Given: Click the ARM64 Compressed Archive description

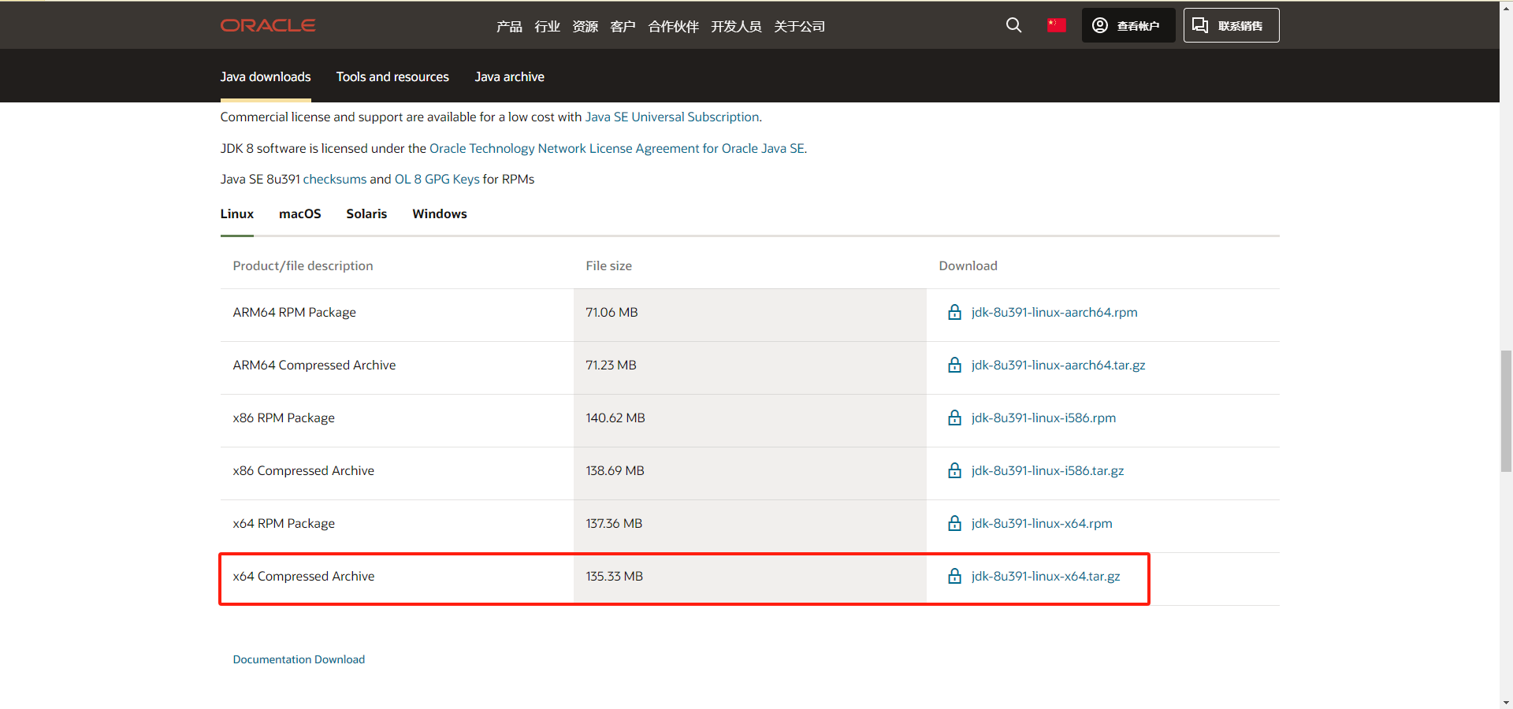Looking at the screenshot, I should coord(314,365).
